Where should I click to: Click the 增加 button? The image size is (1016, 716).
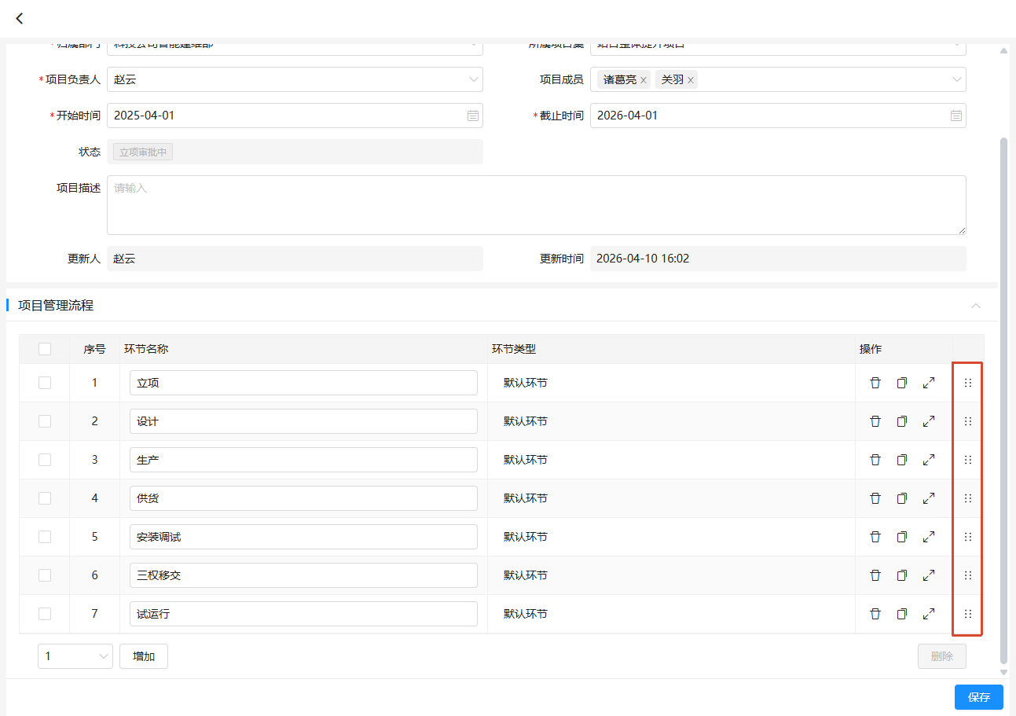(x=144, y=656)
